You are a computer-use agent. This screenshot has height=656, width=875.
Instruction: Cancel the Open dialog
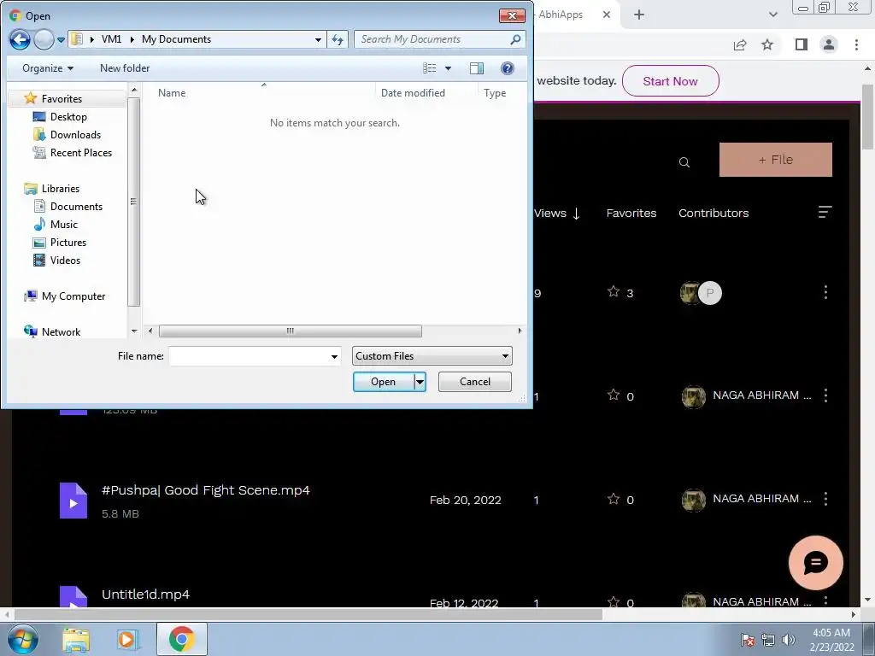(x=475, y=382)
